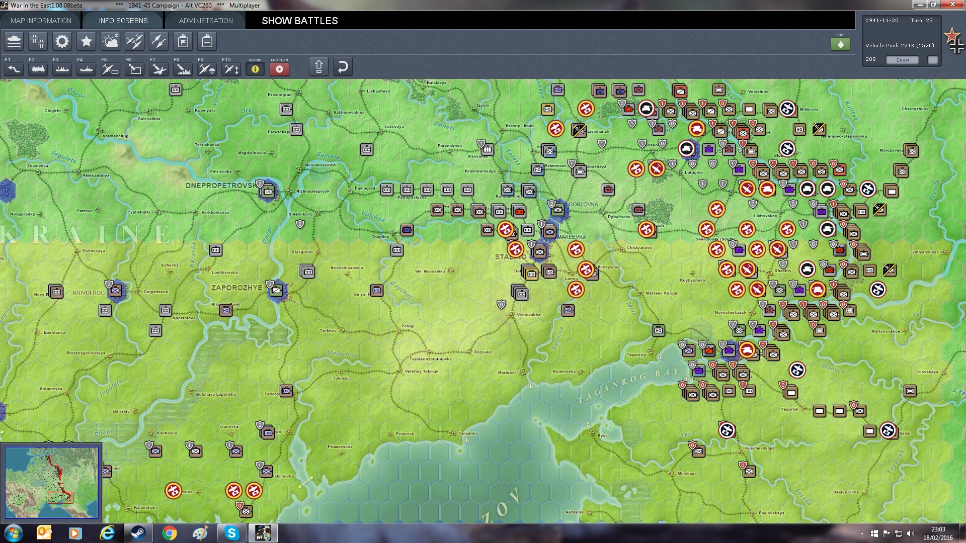This screenshot has width=966, height=543.
Task: Open Google Chrome from the taskbar
Action: point(170,533)
